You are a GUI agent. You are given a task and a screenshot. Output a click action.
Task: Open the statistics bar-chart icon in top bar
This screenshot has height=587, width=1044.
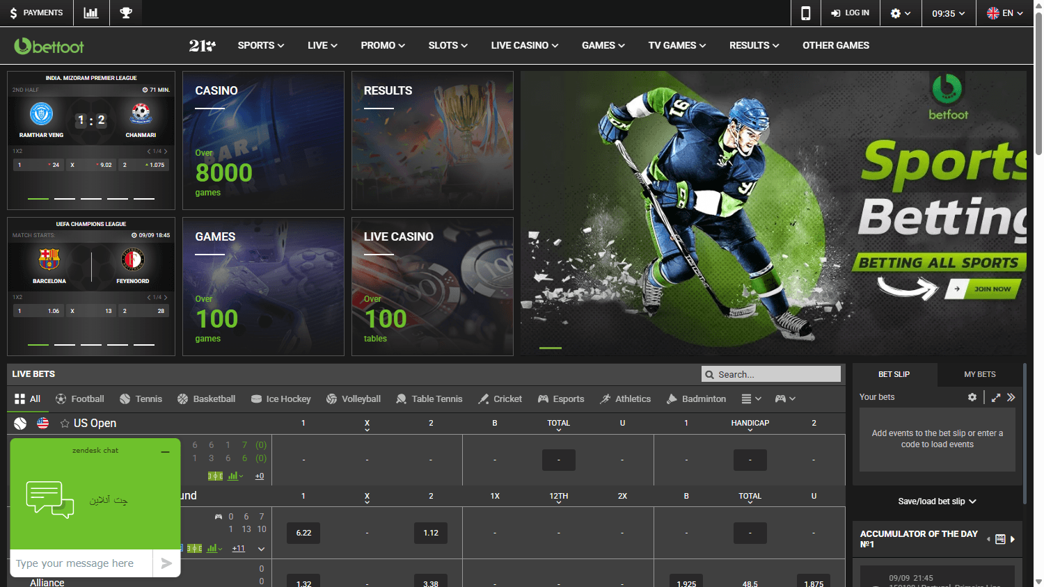click(x=91, y=13)
